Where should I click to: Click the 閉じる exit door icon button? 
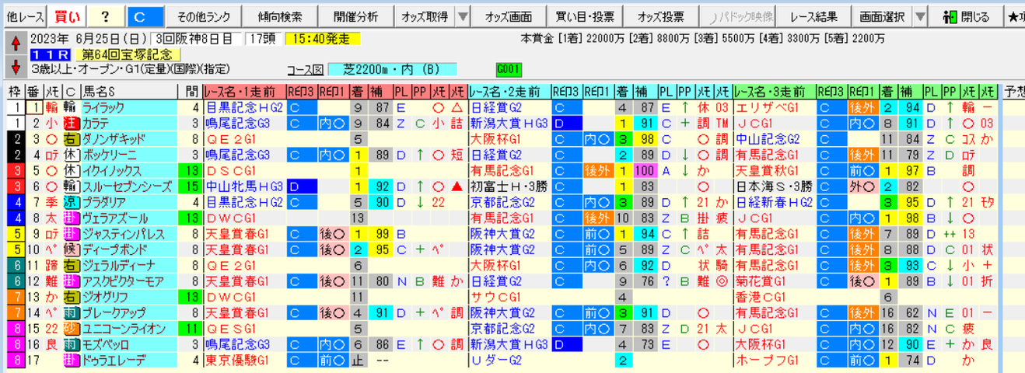coord(967,16)
